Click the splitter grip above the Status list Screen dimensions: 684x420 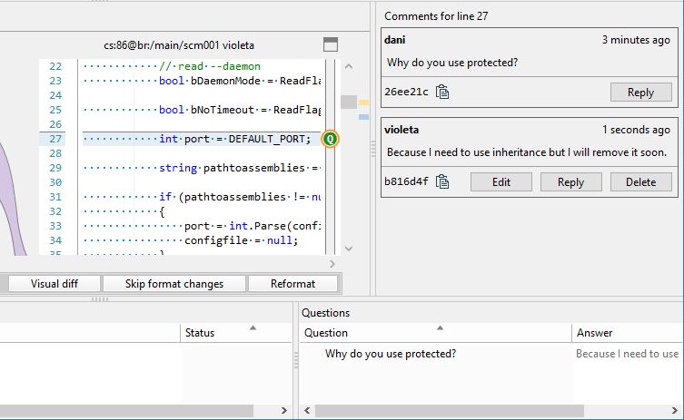99,298
